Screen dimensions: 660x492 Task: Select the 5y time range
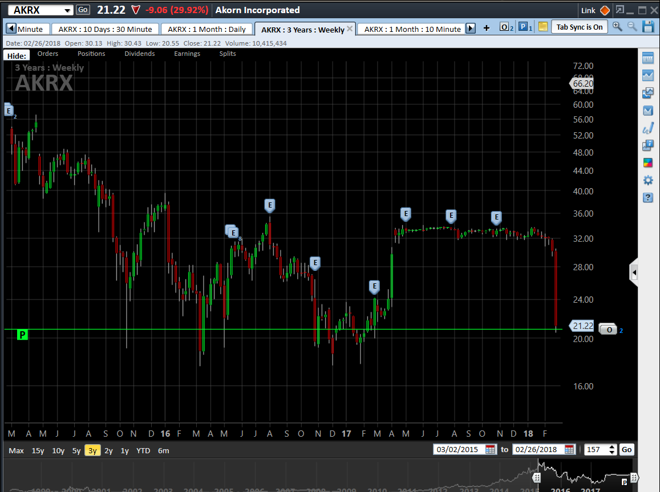click(76, 450)
